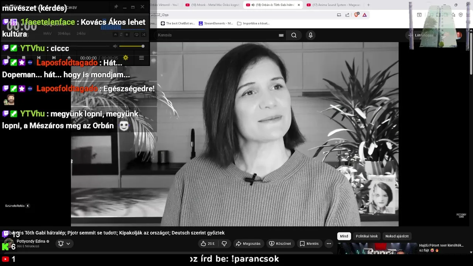
Task: Open the on-screen keyboard in search box
Action: pyautogui.click(x=281, y=35)
